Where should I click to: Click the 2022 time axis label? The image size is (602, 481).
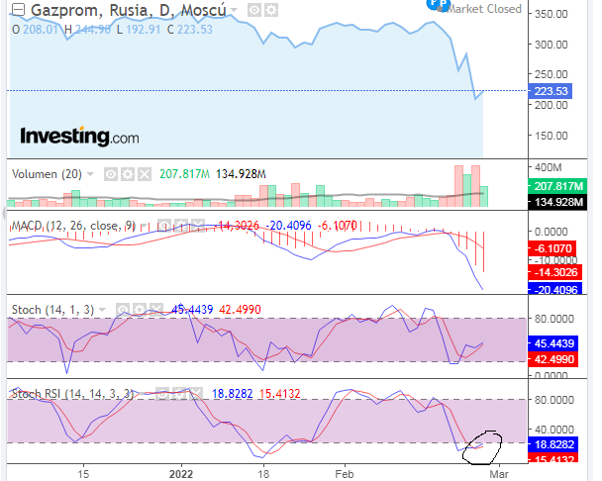181,474
